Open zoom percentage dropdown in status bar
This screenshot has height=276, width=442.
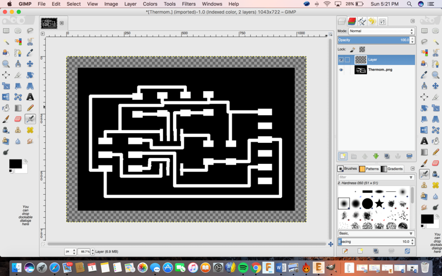(92, 252)
